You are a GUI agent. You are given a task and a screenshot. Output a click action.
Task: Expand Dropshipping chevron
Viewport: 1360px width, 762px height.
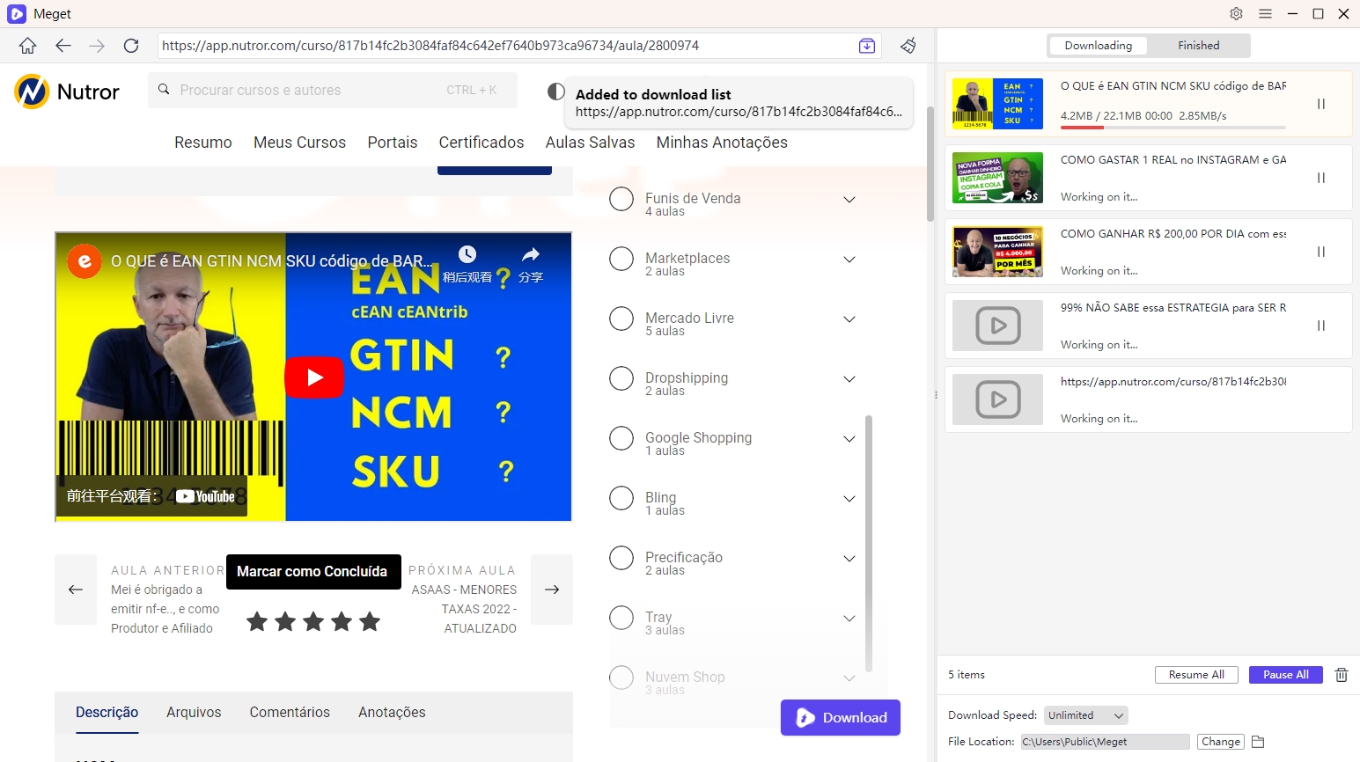click(849, 379)
